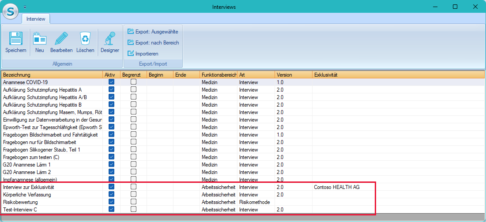Switch to the Interview ribbon tab
This screenshot has width=486, height=222.
36,19
